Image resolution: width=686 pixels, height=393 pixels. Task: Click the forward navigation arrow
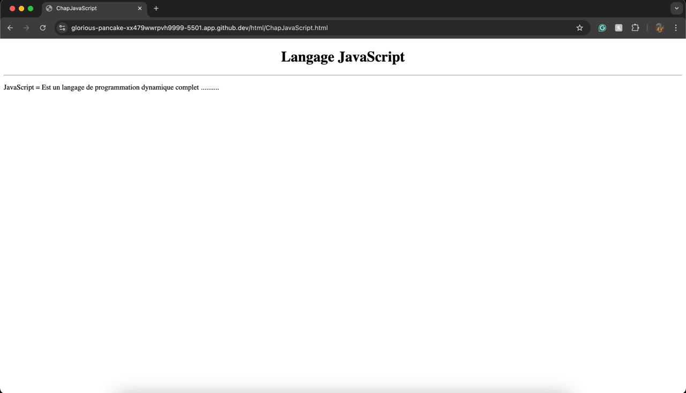point(26,28)
